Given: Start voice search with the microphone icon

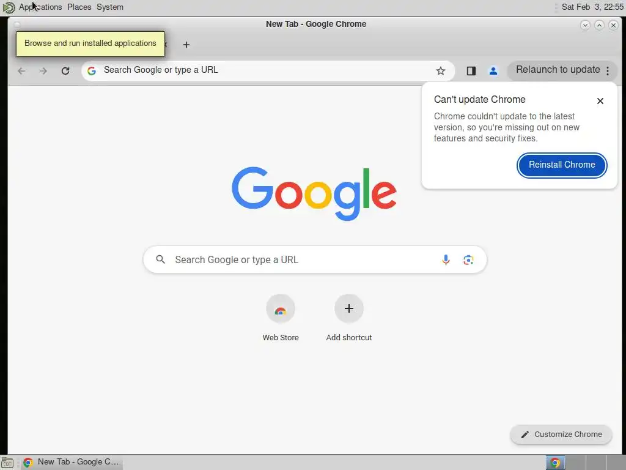Looking at the screenshot, I should [446, 259].
